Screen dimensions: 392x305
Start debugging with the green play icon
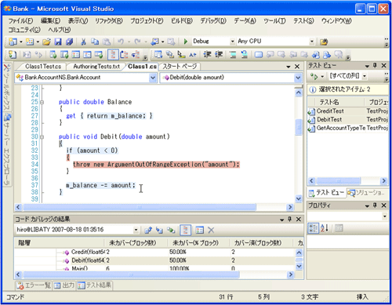pos(186,42)
